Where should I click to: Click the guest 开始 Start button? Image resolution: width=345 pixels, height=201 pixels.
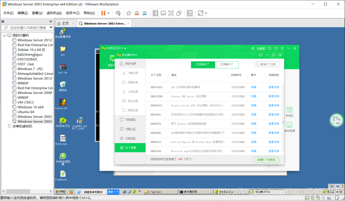[60, 191]
